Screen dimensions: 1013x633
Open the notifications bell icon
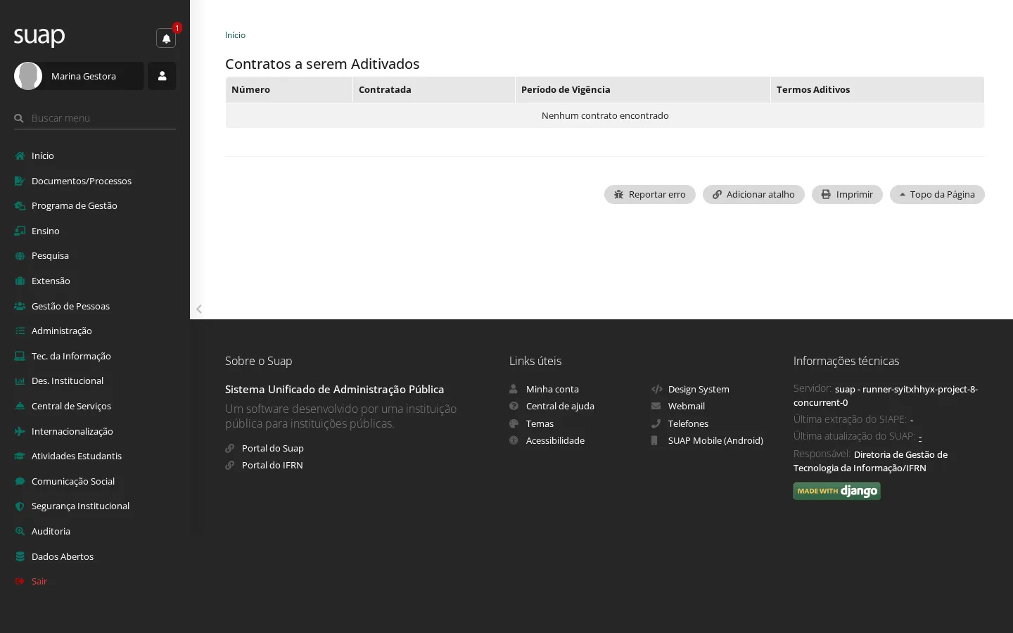tap(166, 39)
